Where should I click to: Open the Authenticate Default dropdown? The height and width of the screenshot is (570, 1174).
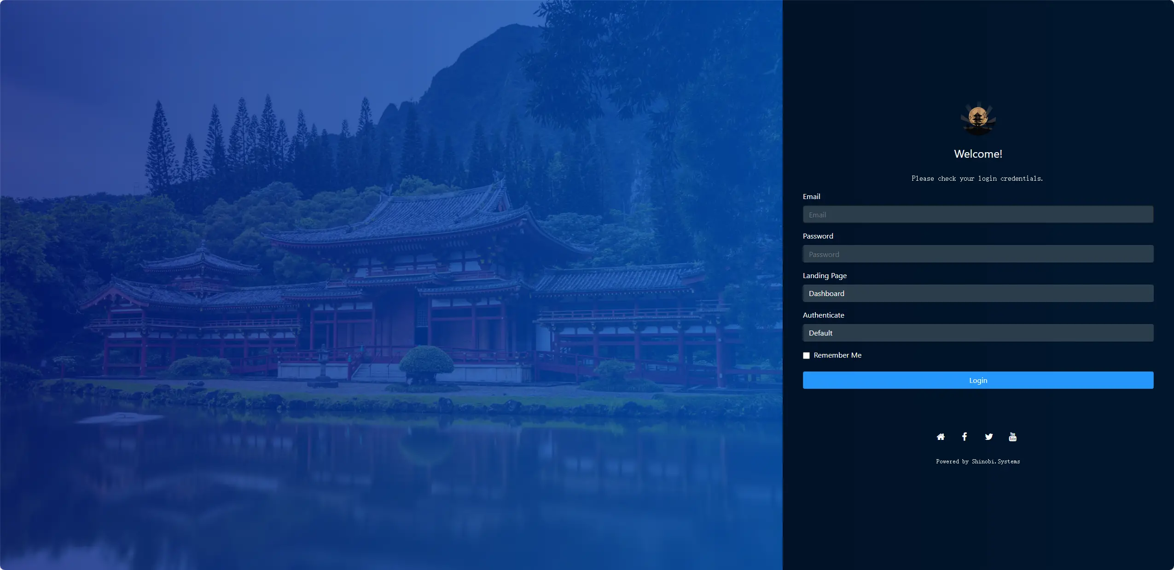(978, 333)
